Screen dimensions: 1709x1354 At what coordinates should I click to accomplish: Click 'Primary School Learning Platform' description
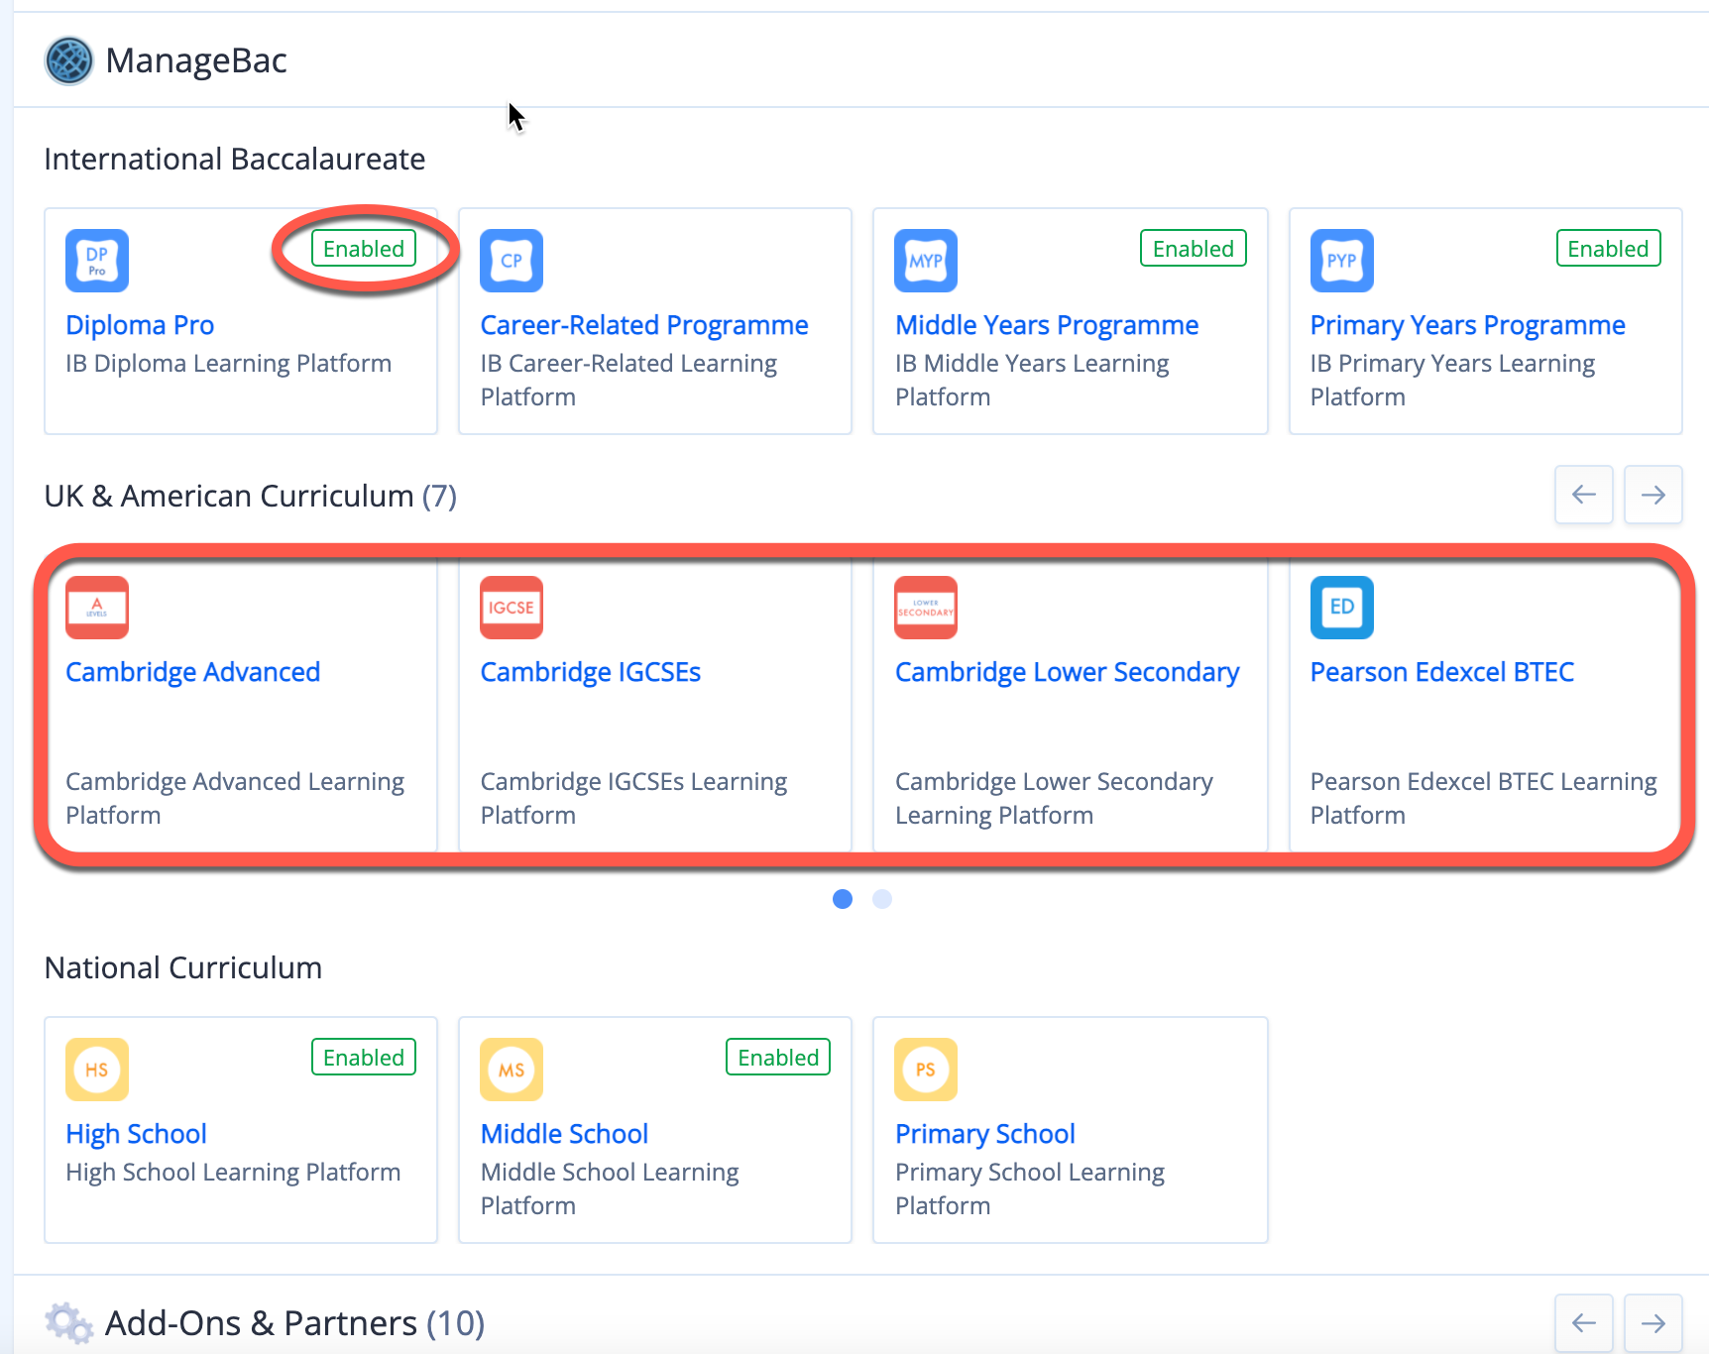coord(1030,1189)
